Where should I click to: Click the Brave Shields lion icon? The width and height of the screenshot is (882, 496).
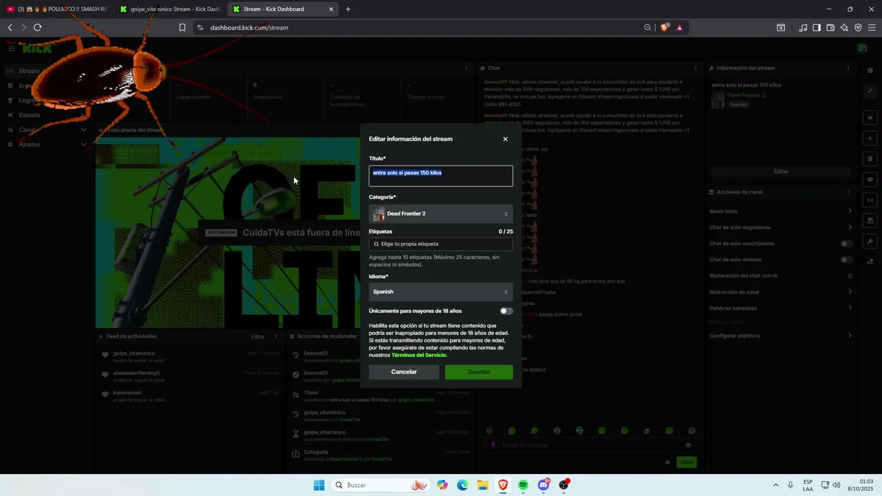(664, 28)
